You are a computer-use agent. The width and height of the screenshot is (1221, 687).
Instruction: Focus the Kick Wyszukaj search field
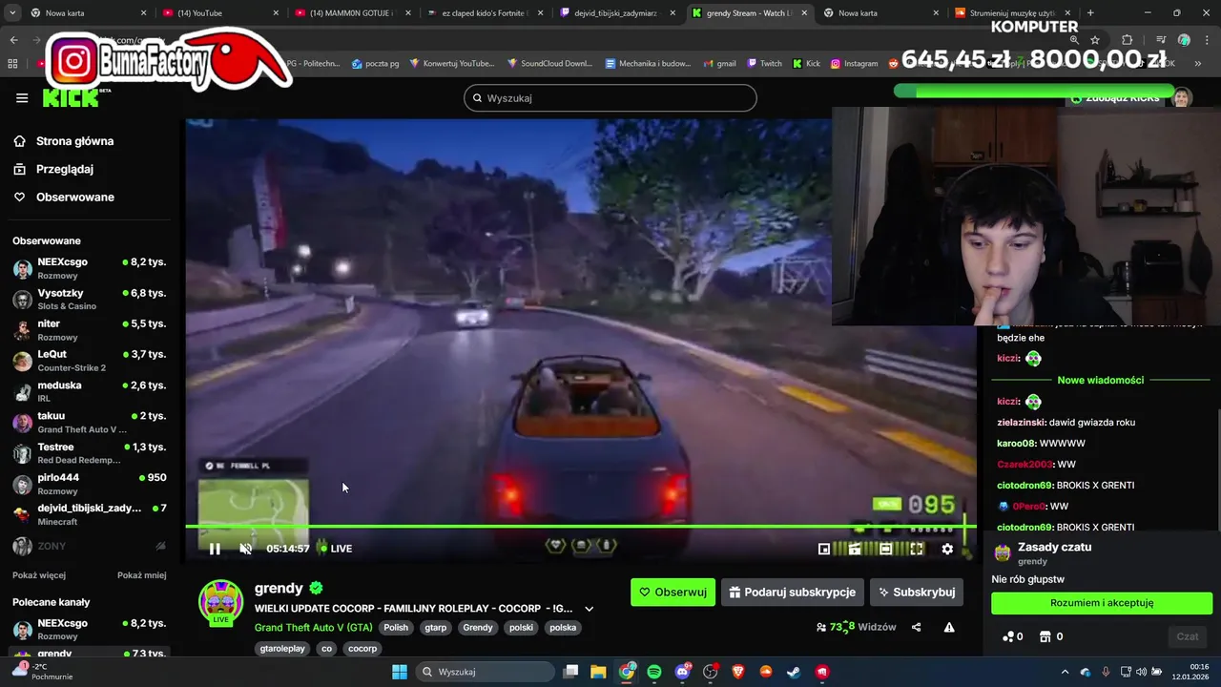[610, 98]
